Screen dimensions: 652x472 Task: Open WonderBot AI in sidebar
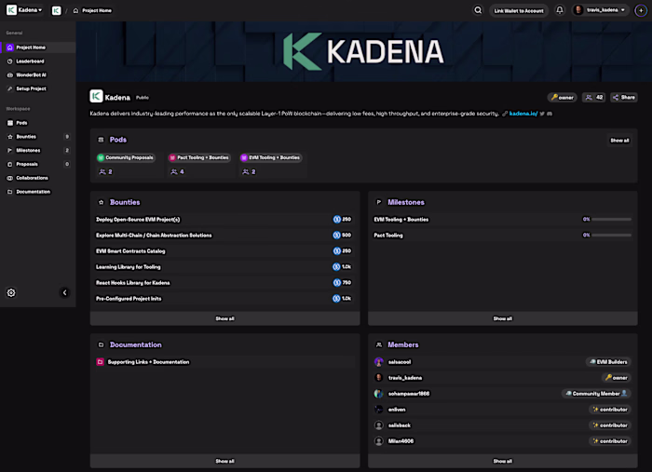click(x=38, y=74)
